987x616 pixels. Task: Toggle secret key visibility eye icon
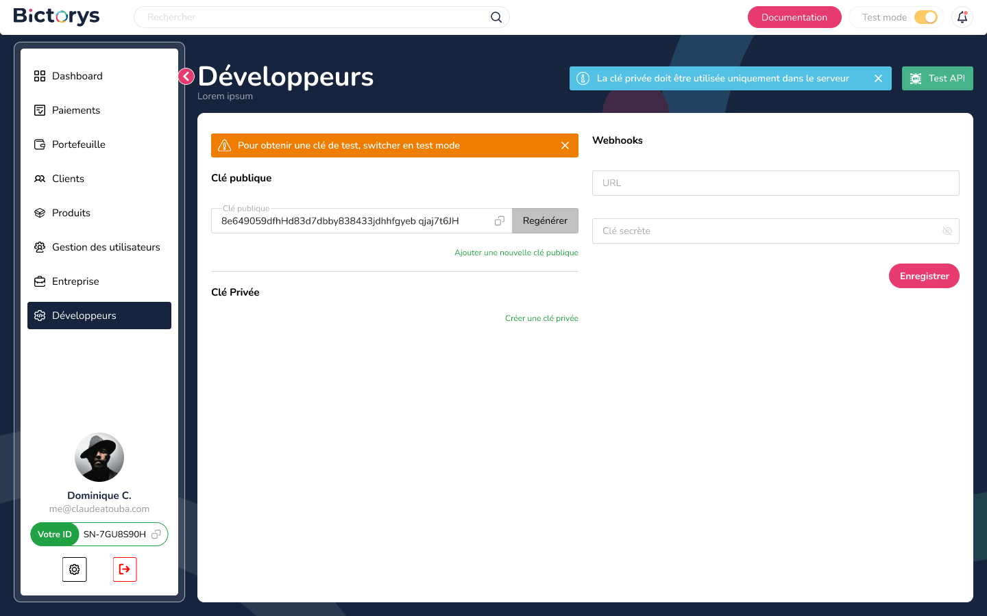947,231
